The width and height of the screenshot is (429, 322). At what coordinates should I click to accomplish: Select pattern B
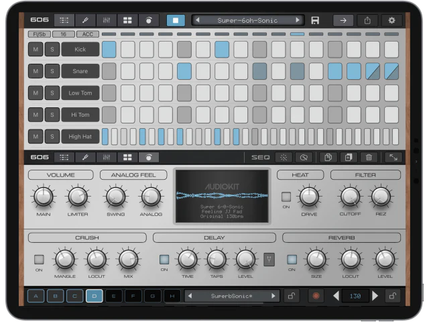55,296
